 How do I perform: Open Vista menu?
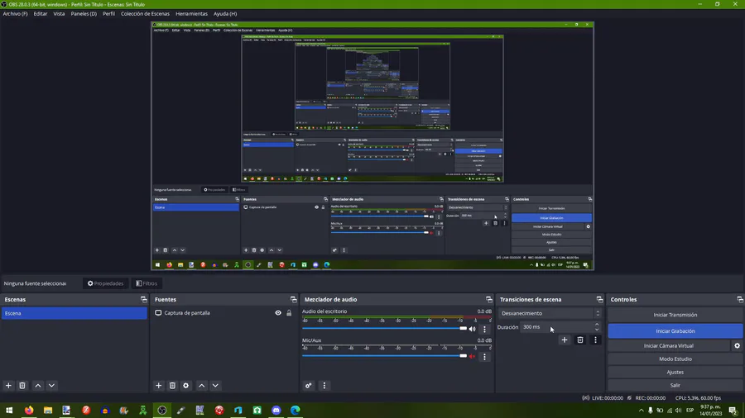coord(59,14)
